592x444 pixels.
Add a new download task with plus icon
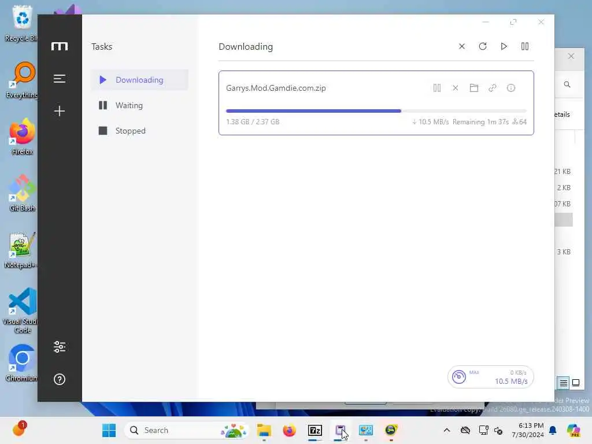click(x=60, y=111)
